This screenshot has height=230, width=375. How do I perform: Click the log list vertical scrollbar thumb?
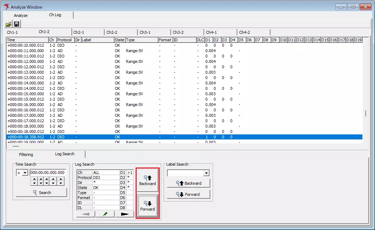point(366,114)
